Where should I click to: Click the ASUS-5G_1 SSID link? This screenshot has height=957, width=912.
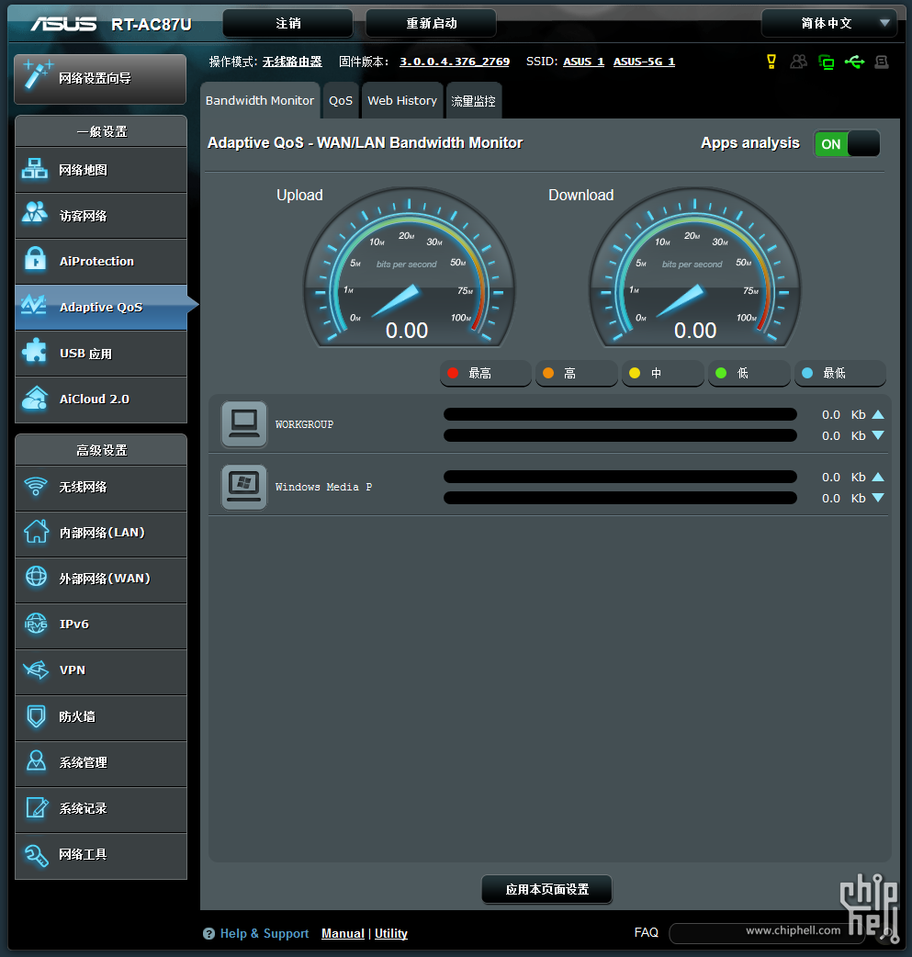[644, 62]
